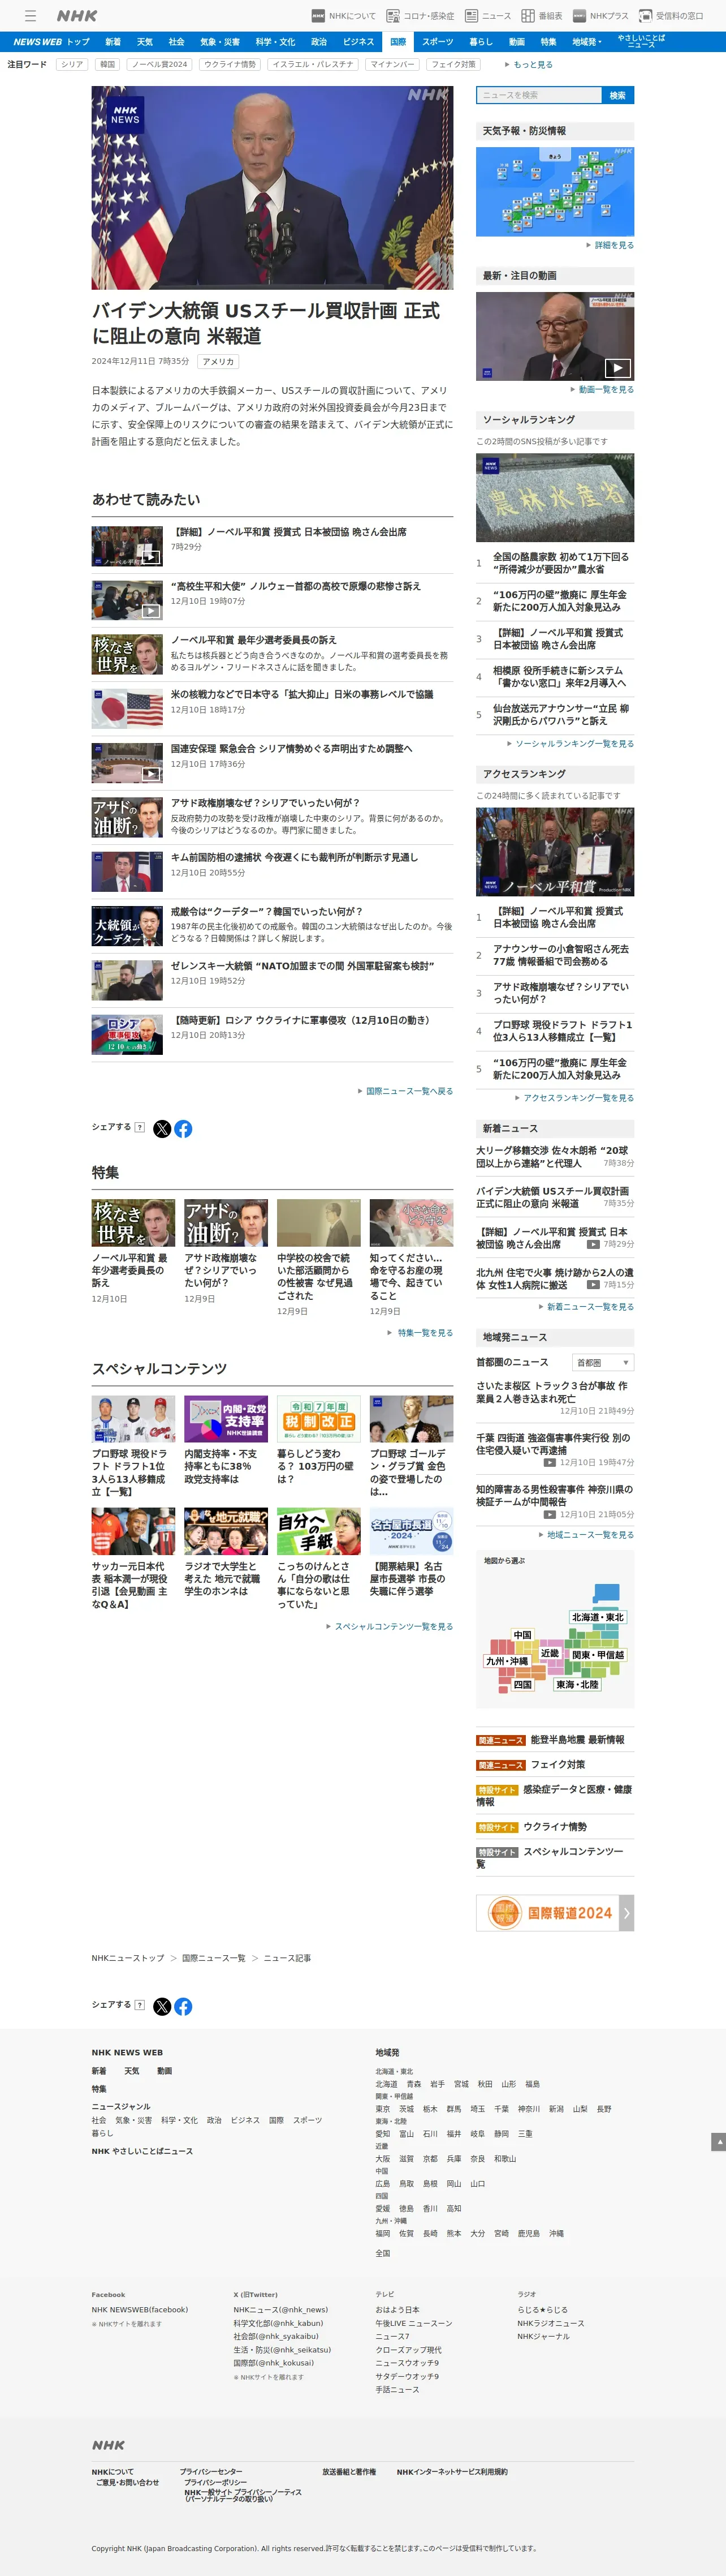Open フェイク対策 related news link
726x2576 pixels.
[558, 1765]
